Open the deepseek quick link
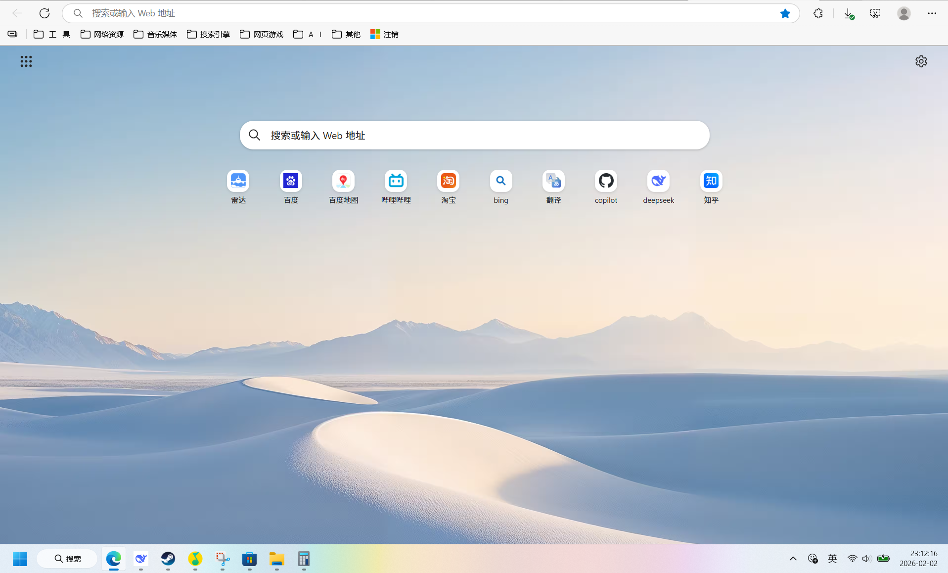The image size is (948, 573). (658, 187)
